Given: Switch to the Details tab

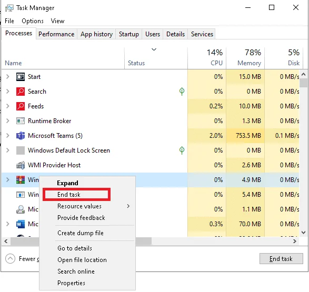Looking at the screenshot, I should point(175,34).
